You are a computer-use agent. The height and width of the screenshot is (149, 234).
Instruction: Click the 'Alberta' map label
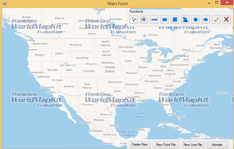point(60,18)
